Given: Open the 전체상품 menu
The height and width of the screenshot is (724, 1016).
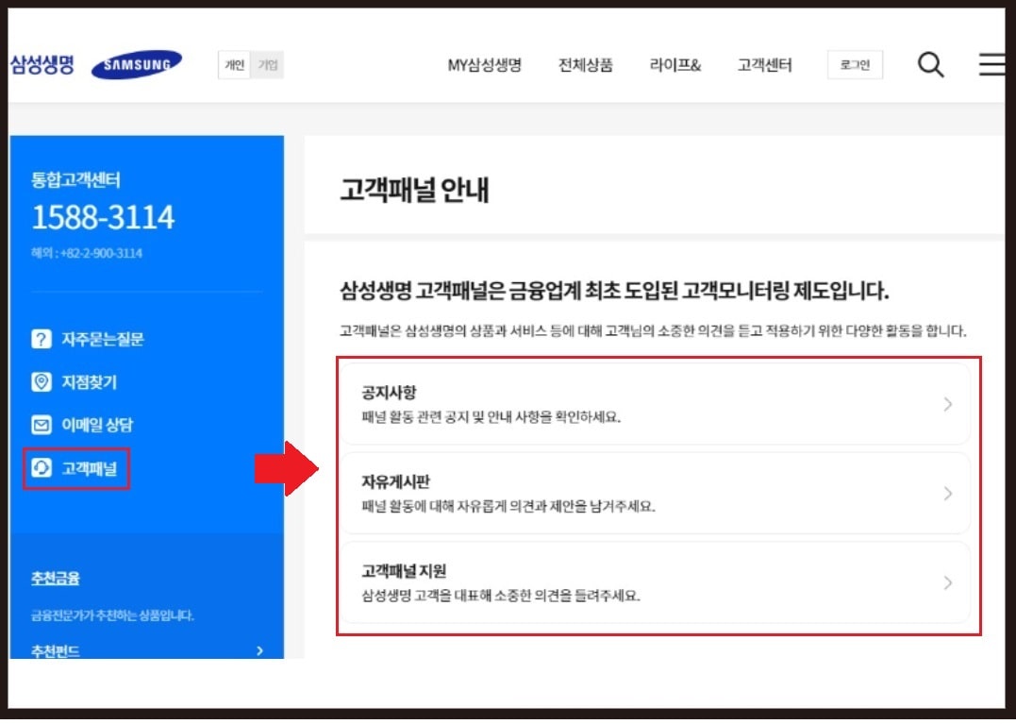Looking at the screenshot, I should pos(587,65).
